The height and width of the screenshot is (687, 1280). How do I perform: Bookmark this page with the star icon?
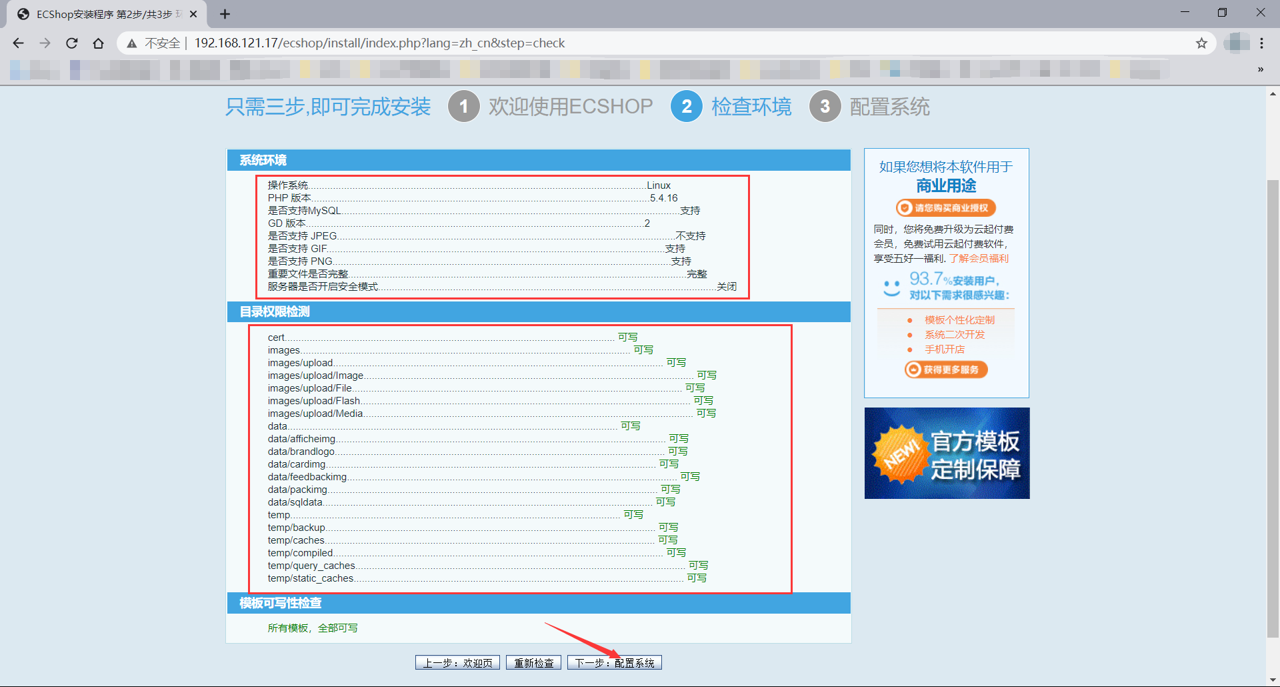tap(1201, 43)
